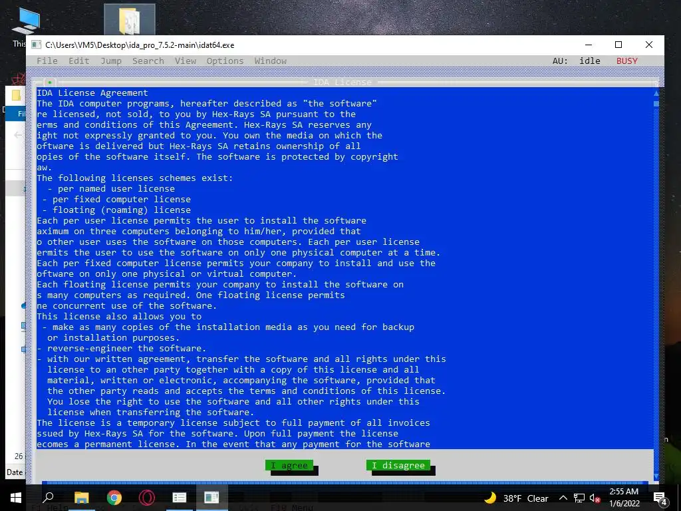The height and width of the screenshot is (511, 681).
Task: Open network status tray icon
Action: pos(579,498)
